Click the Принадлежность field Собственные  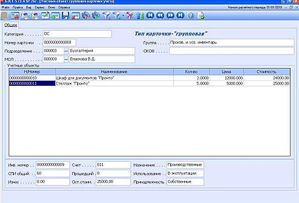[x=185, y=182]
